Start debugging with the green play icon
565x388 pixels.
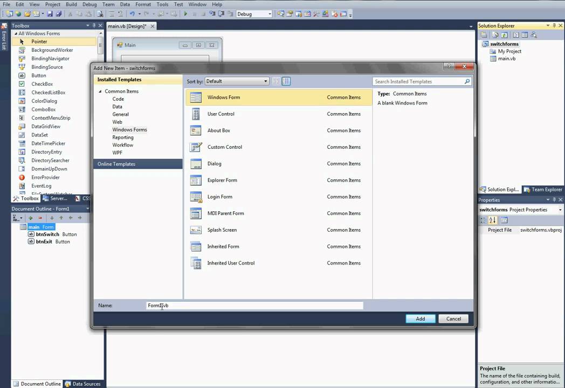coord(185,13)
